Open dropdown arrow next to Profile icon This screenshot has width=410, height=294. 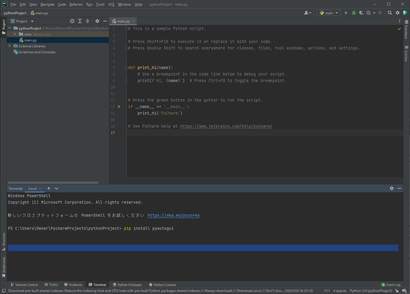(374, 13)
